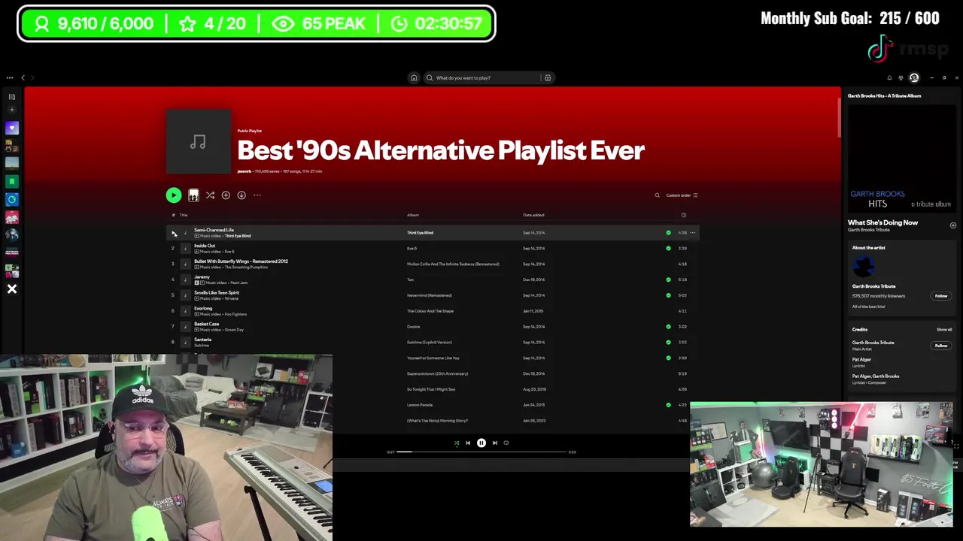Open the album preview thumbnail next to Play
Screen dimensions: 963x541
pyautogui.click(x=193, y=195)
